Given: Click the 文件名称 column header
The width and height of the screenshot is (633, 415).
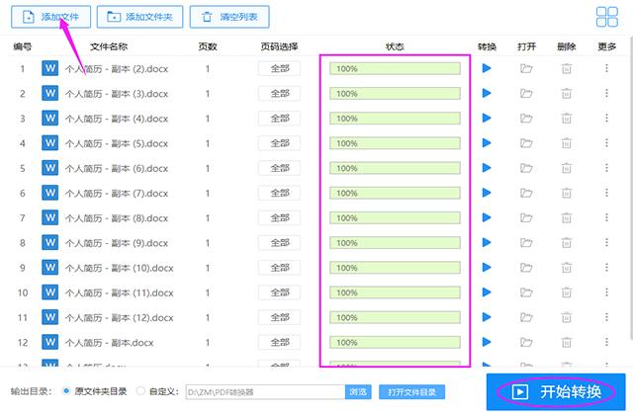Looking at the screenshot, I should (109, 46).
